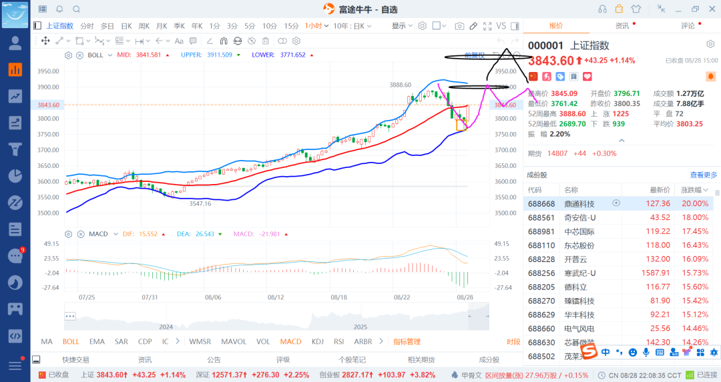Open the layout square dropdown
Image resolution: width=721 pixels, height=382 pixels.
click(x=439, y=26)
